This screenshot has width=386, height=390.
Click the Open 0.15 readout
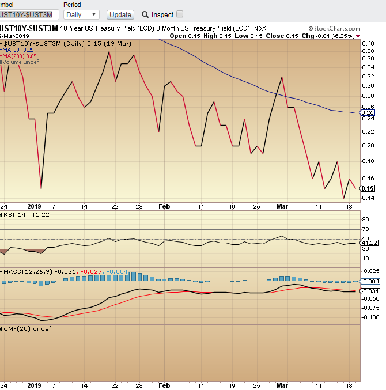pos(185,36)
